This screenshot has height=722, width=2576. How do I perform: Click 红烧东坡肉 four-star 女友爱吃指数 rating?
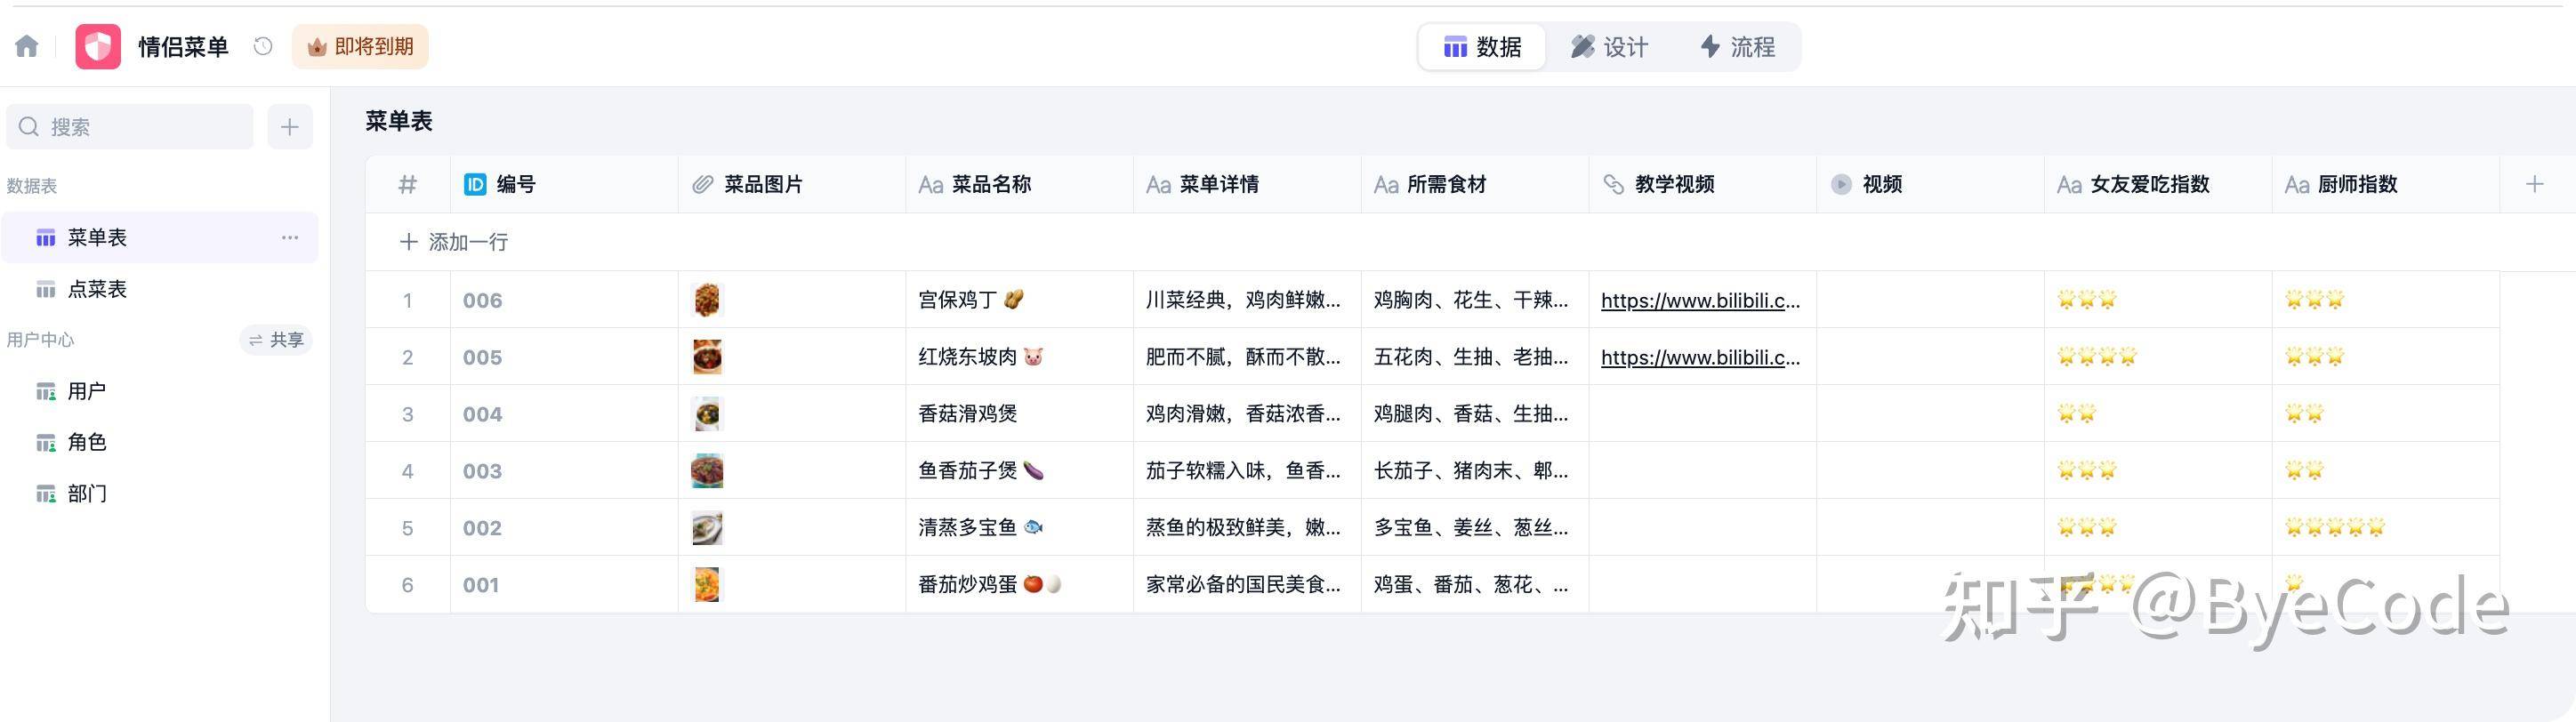pyautogui.click(x=2096, y=356)
